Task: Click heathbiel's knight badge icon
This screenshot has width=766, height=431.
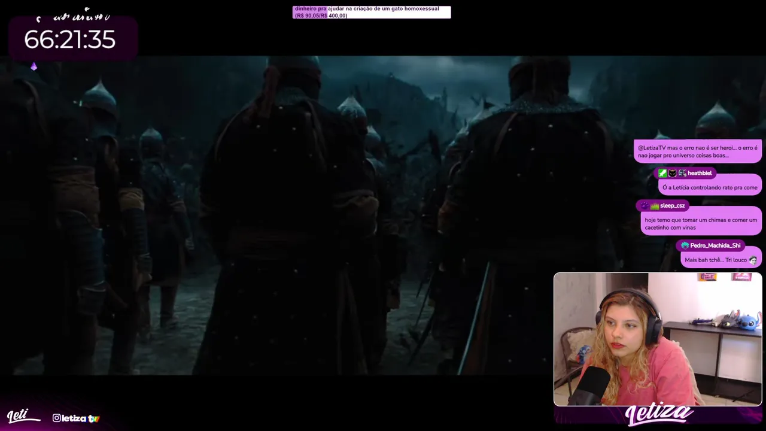Action: coord(682,173)
